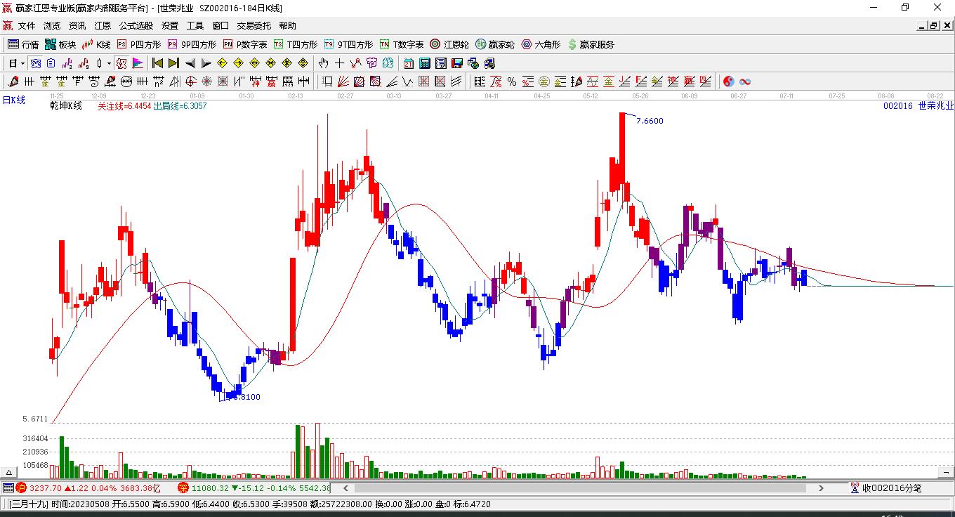Click the horizontal scrollbar track at bottom
955x517 pixels.
(x=576, y=487)
